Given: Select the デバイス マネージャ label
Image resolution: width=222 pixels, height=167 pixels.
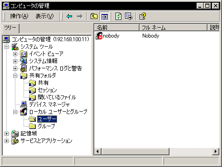Looking at the screenshot, I should click(49, 105).
